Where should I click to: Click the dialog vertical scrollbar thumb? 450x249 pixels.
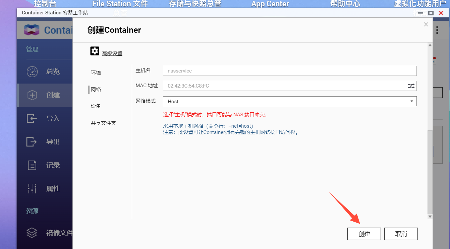[x=430, y=172]
